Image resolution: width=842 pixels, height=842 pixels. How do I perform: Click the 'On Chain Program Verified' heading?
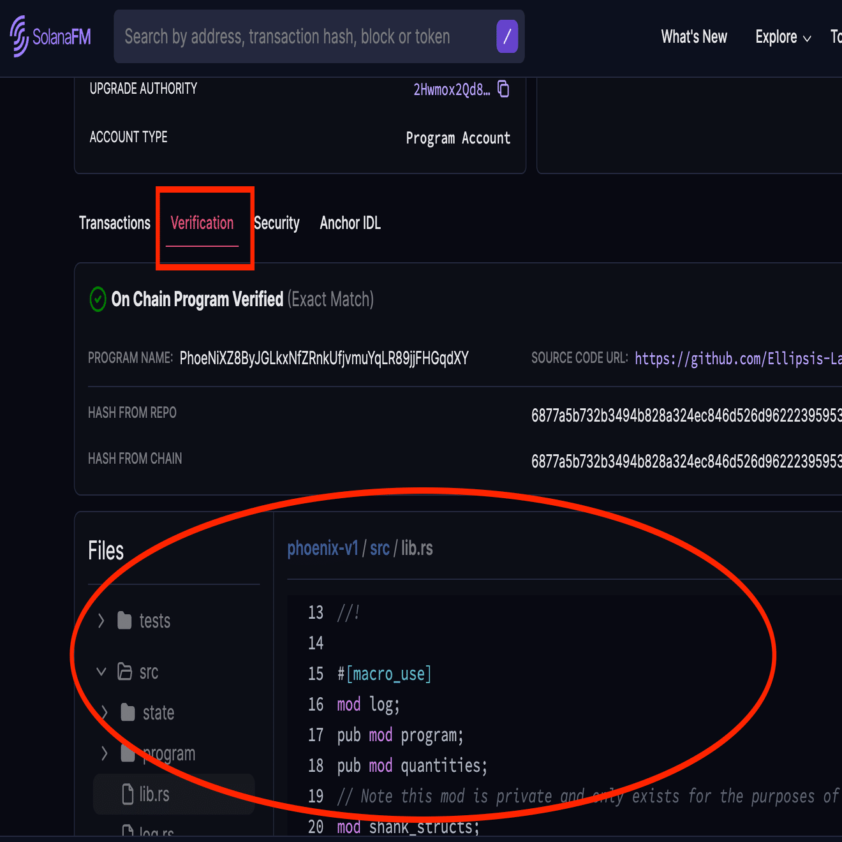197,299
